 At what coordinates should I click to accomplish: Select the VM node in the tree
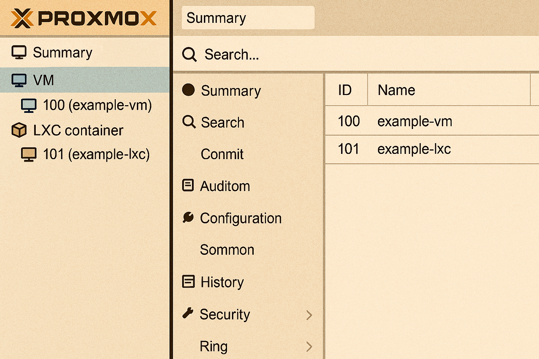(85, 80)
